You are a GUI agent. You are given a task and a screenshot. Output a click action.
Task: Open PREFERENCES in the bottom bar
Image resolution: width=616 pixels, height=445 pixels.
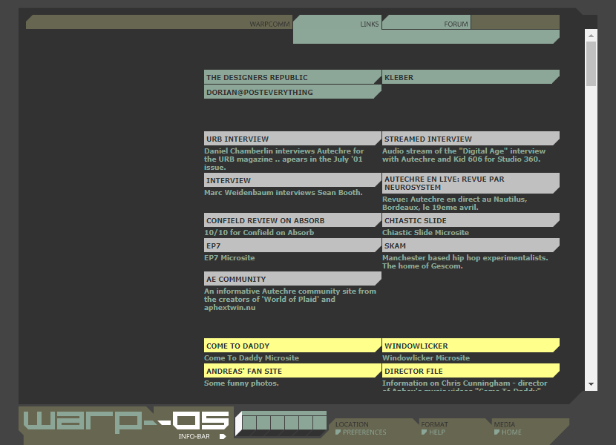364,432
